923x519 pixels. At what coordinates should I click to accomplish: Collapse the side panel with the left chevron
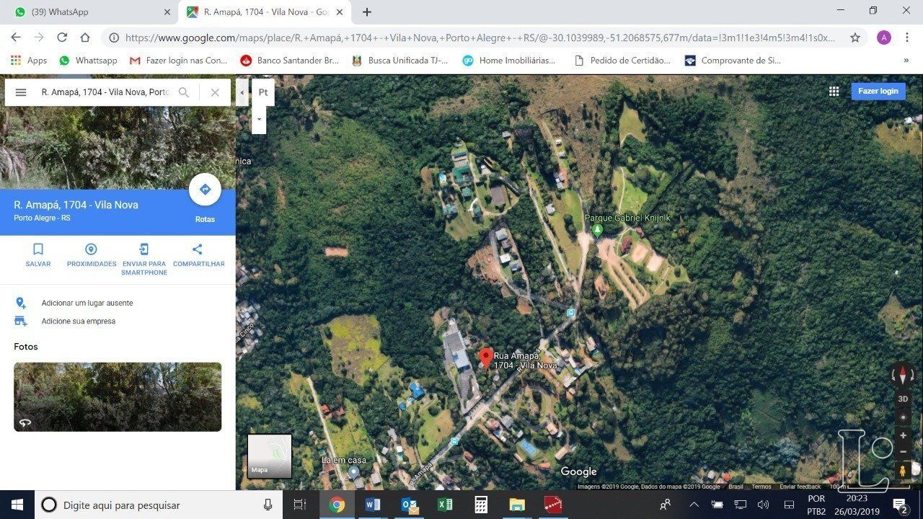(242, 92)
